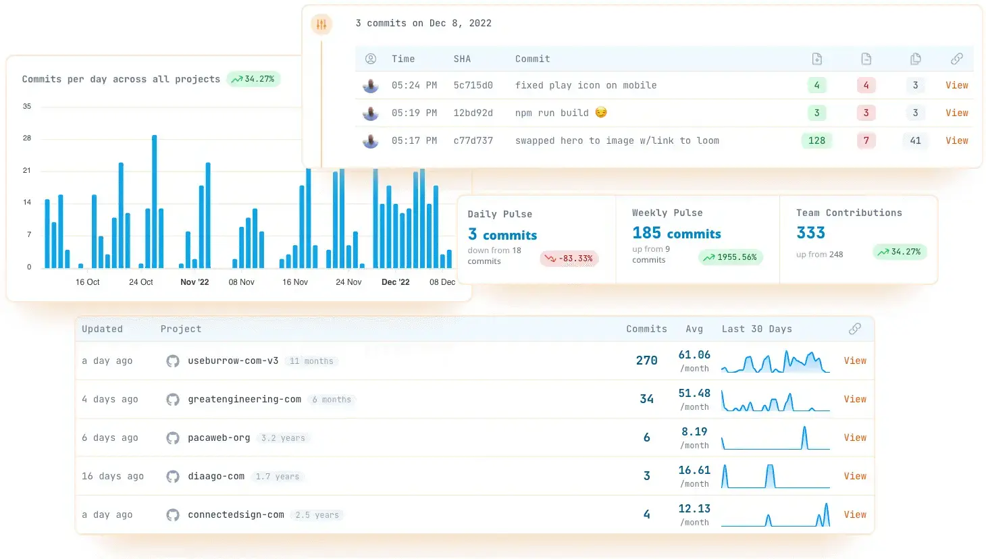View commit 'fixed play icon on mobile'
The height and width of the screenshot is (559, 986).
[x=957, y=85]
